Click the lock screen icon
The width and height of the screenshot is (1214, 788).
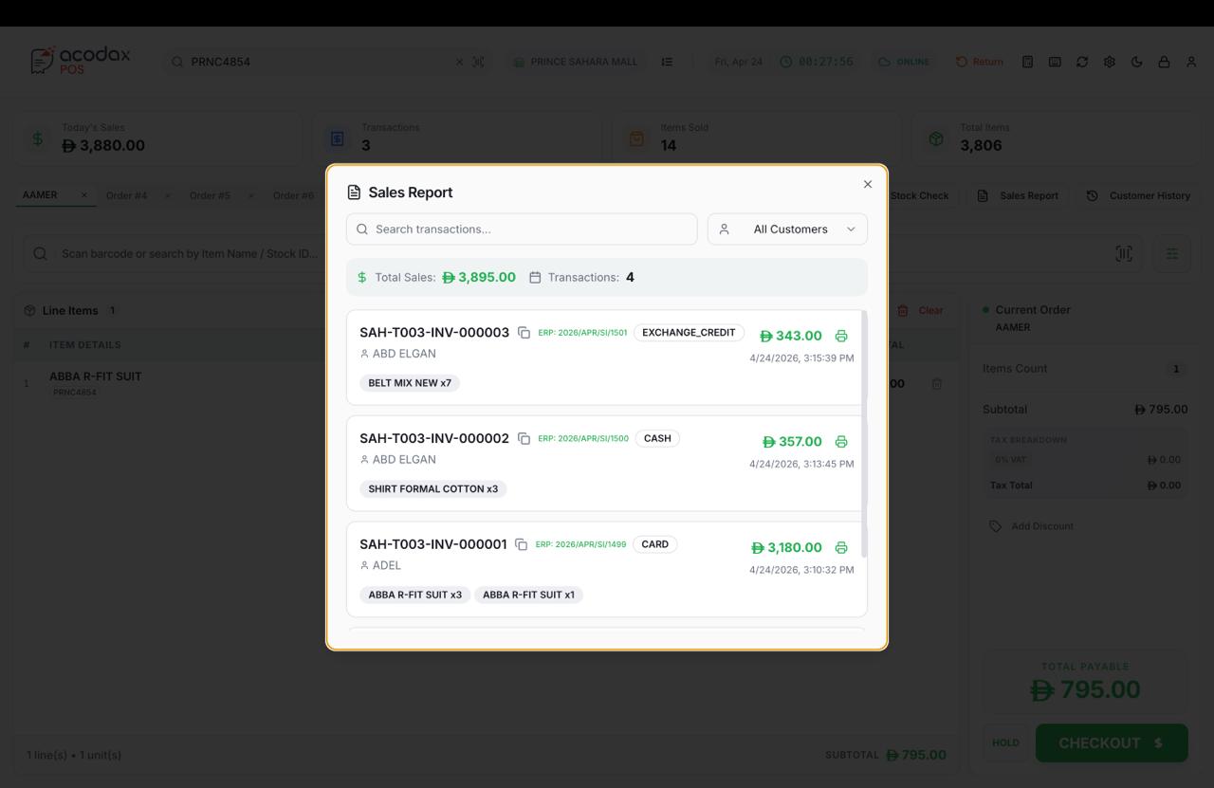(x=1164, y=62)
